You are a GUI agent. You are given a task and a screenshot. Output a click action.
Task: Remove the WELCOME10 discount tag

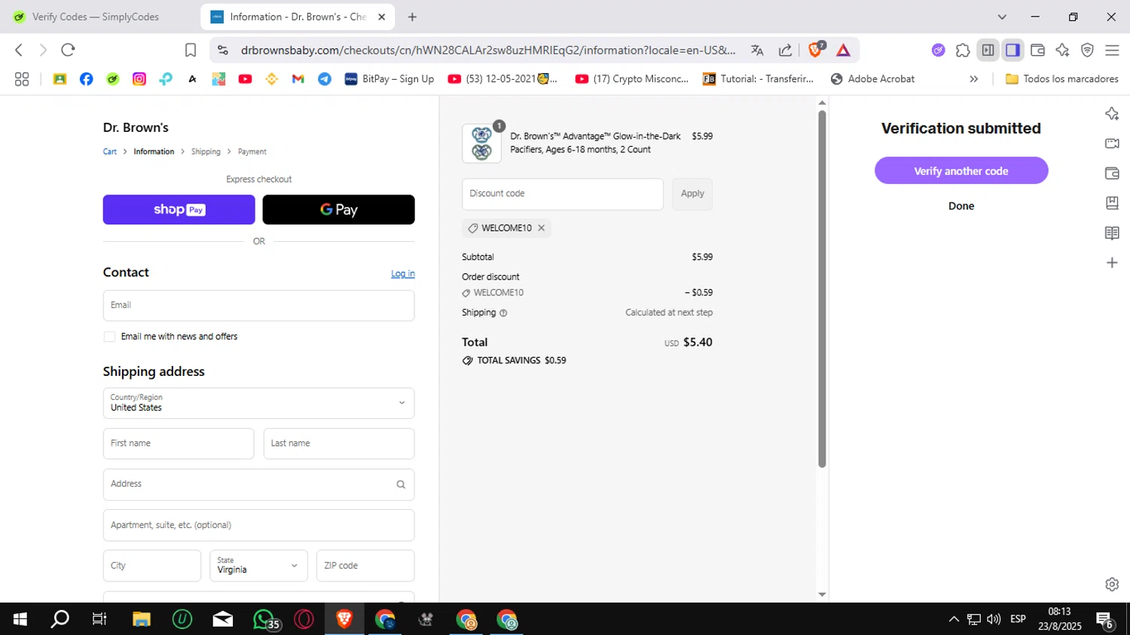[x=541, y=227]
